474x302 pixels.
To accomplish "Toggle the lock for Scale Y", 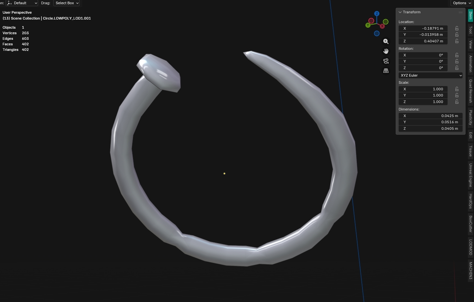I will point(457,95).
